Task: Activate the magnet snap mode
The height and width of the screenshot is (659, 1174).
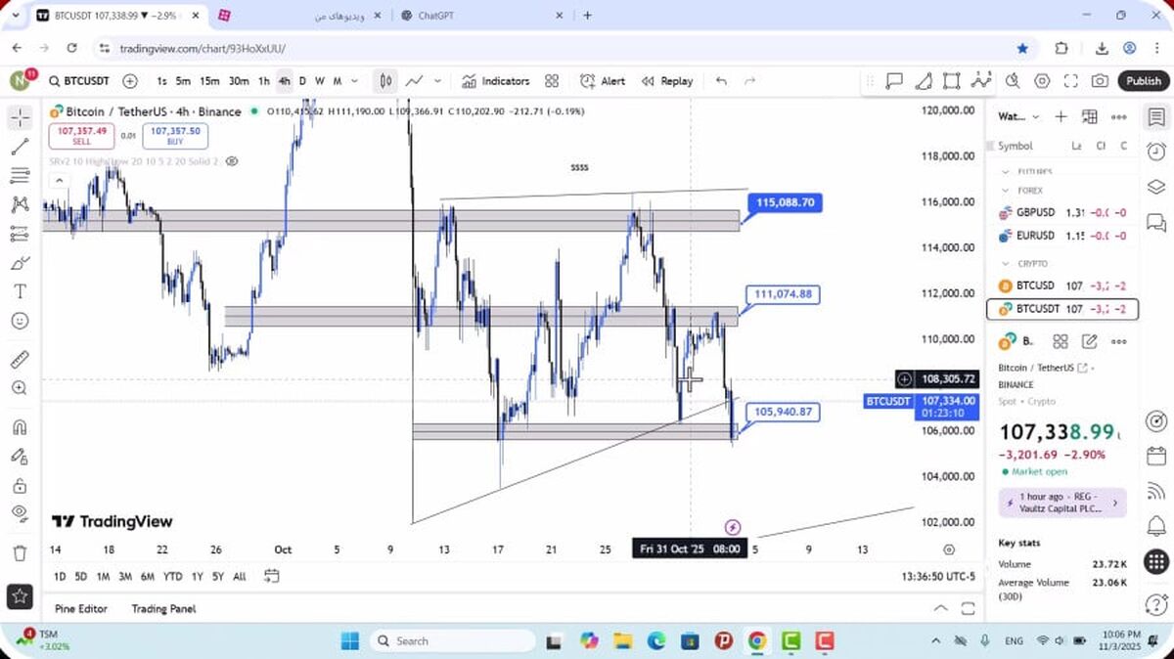Action: (20, 427)
